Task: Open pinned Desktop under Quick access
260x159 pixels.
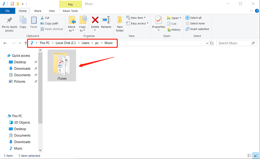Action: (x=18, y=62)
